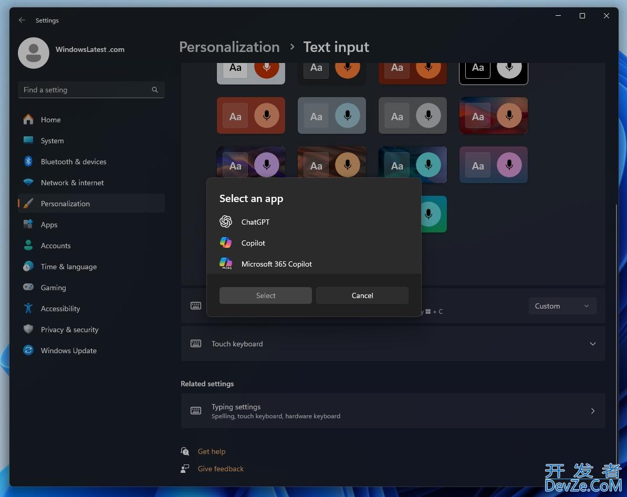Click the ChatGPT logo icon
This screenshot has height=497, width=627.
pos(226,221)
